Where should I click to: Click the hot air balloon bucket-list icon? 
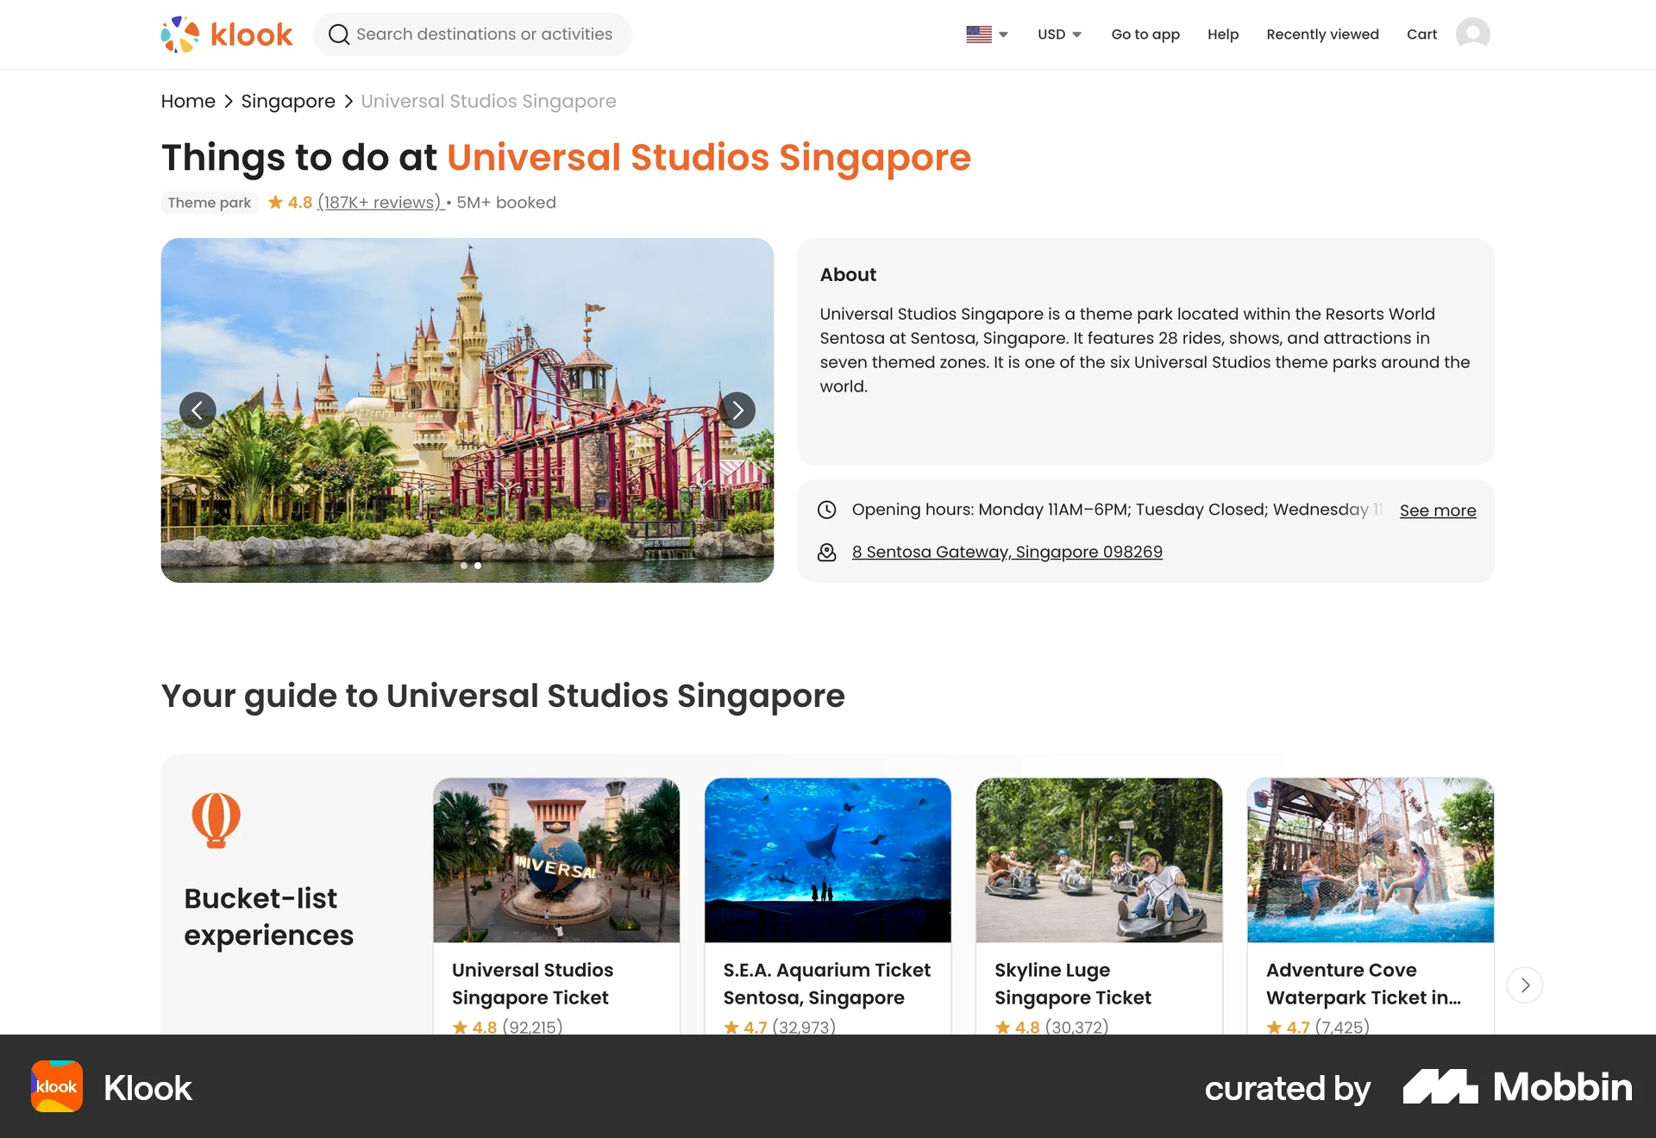[215, 818]
